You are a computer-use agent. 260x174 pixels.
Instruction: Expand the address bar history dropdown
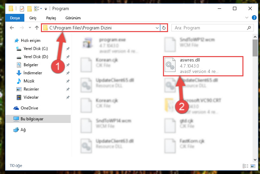(157, 28)
